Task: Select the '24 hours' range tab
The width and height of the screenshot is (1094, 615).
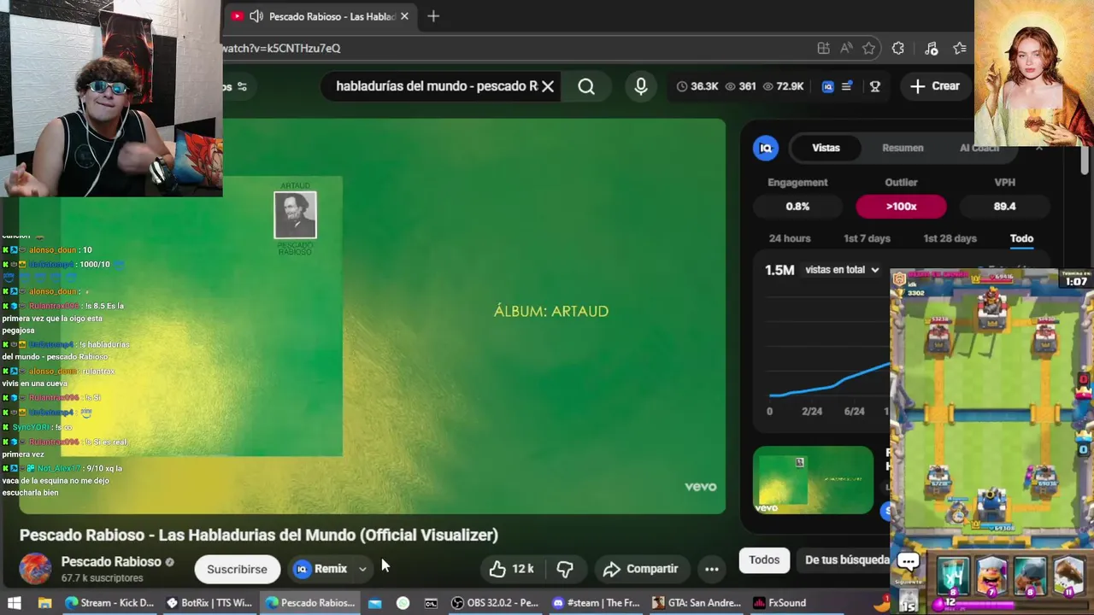Action: [x=790, y=238]
